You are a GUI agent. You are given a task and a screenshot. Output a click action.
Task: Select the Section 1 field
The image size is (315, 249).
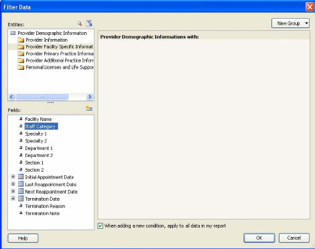coord(34,162)
